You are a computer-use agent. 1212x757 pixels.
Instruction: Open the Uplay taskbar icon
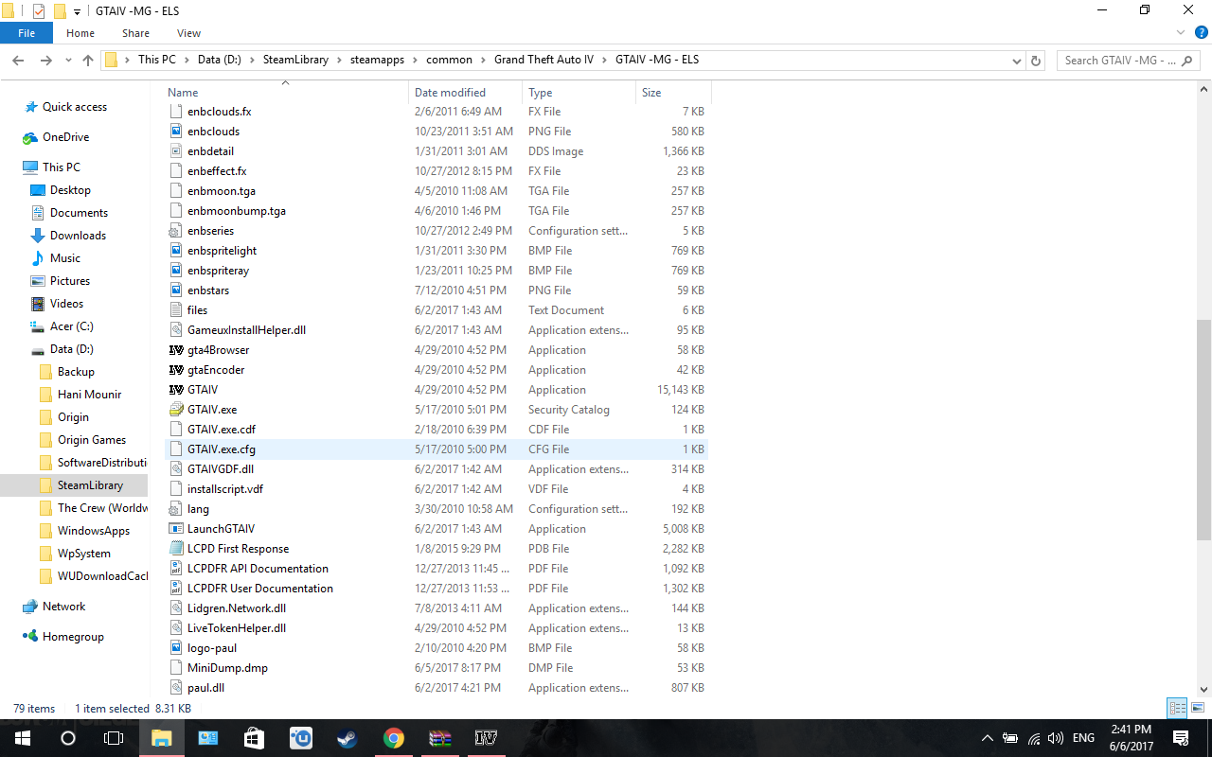pos(301,738)
